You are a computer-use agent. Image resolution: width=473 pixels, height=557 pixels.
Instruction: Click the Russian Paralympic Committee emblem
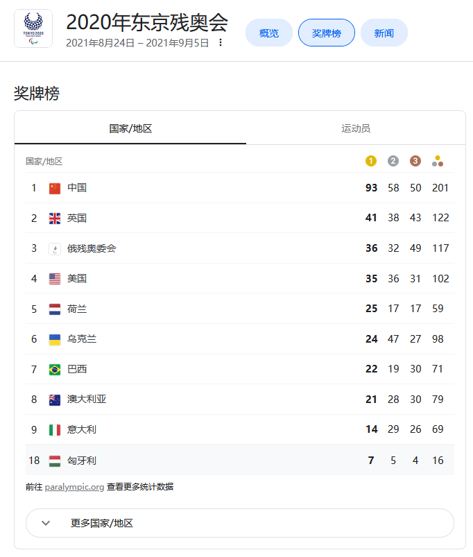[x=55, y=248]
